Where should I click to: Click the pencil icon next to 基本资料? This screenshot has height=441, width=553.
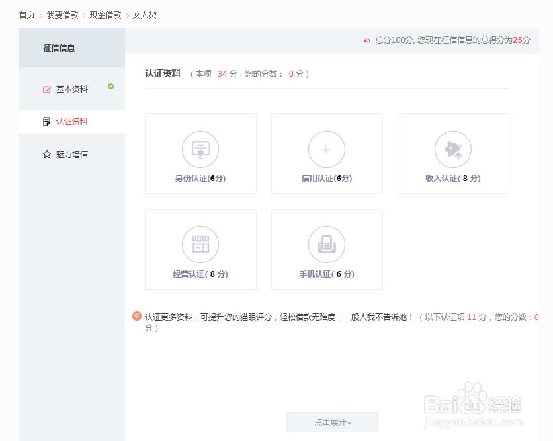46,88
